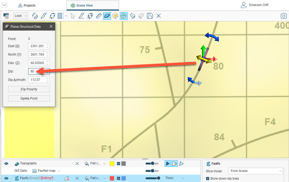Toggle Topography filled triangle display button
Image resolution: width=289 pixels, height=182 pixels.
pyautogui.click(x=168, y=164)
